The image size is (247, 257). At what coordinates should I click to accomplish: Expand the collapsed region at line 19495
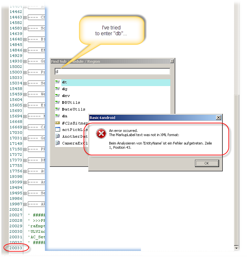pos(25,193)
